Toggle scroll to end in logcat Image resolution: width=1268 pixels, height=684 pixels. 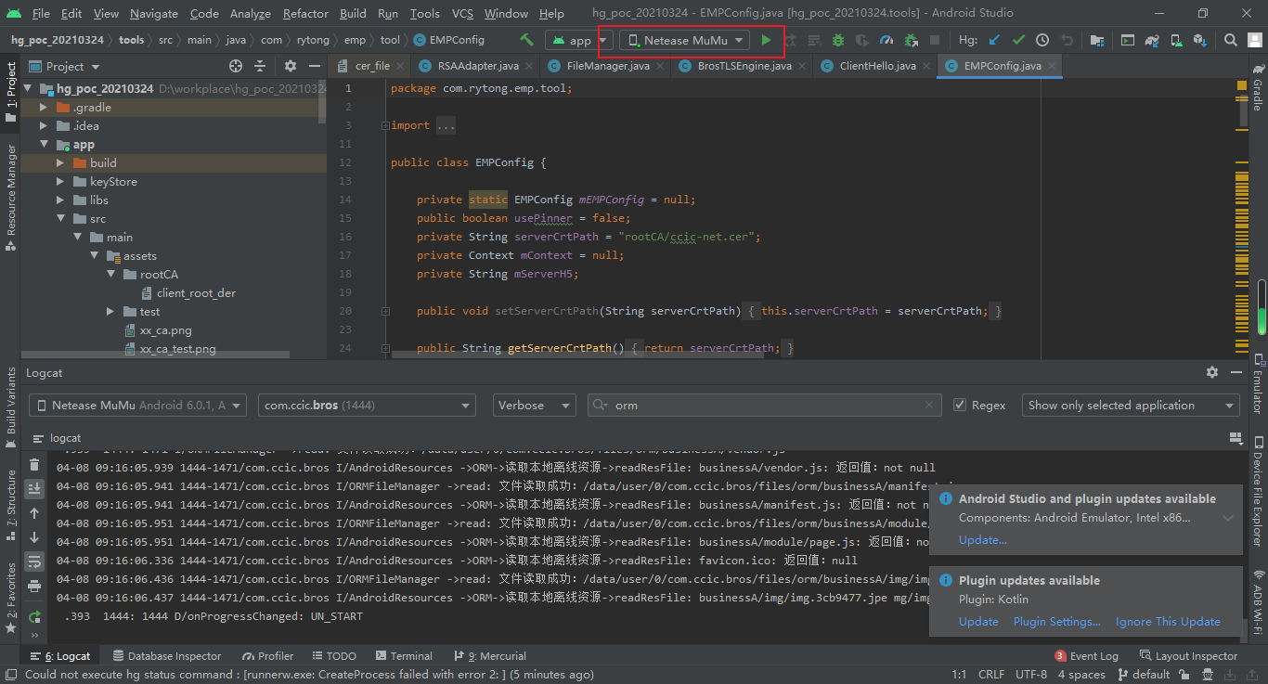pos(34,488)
